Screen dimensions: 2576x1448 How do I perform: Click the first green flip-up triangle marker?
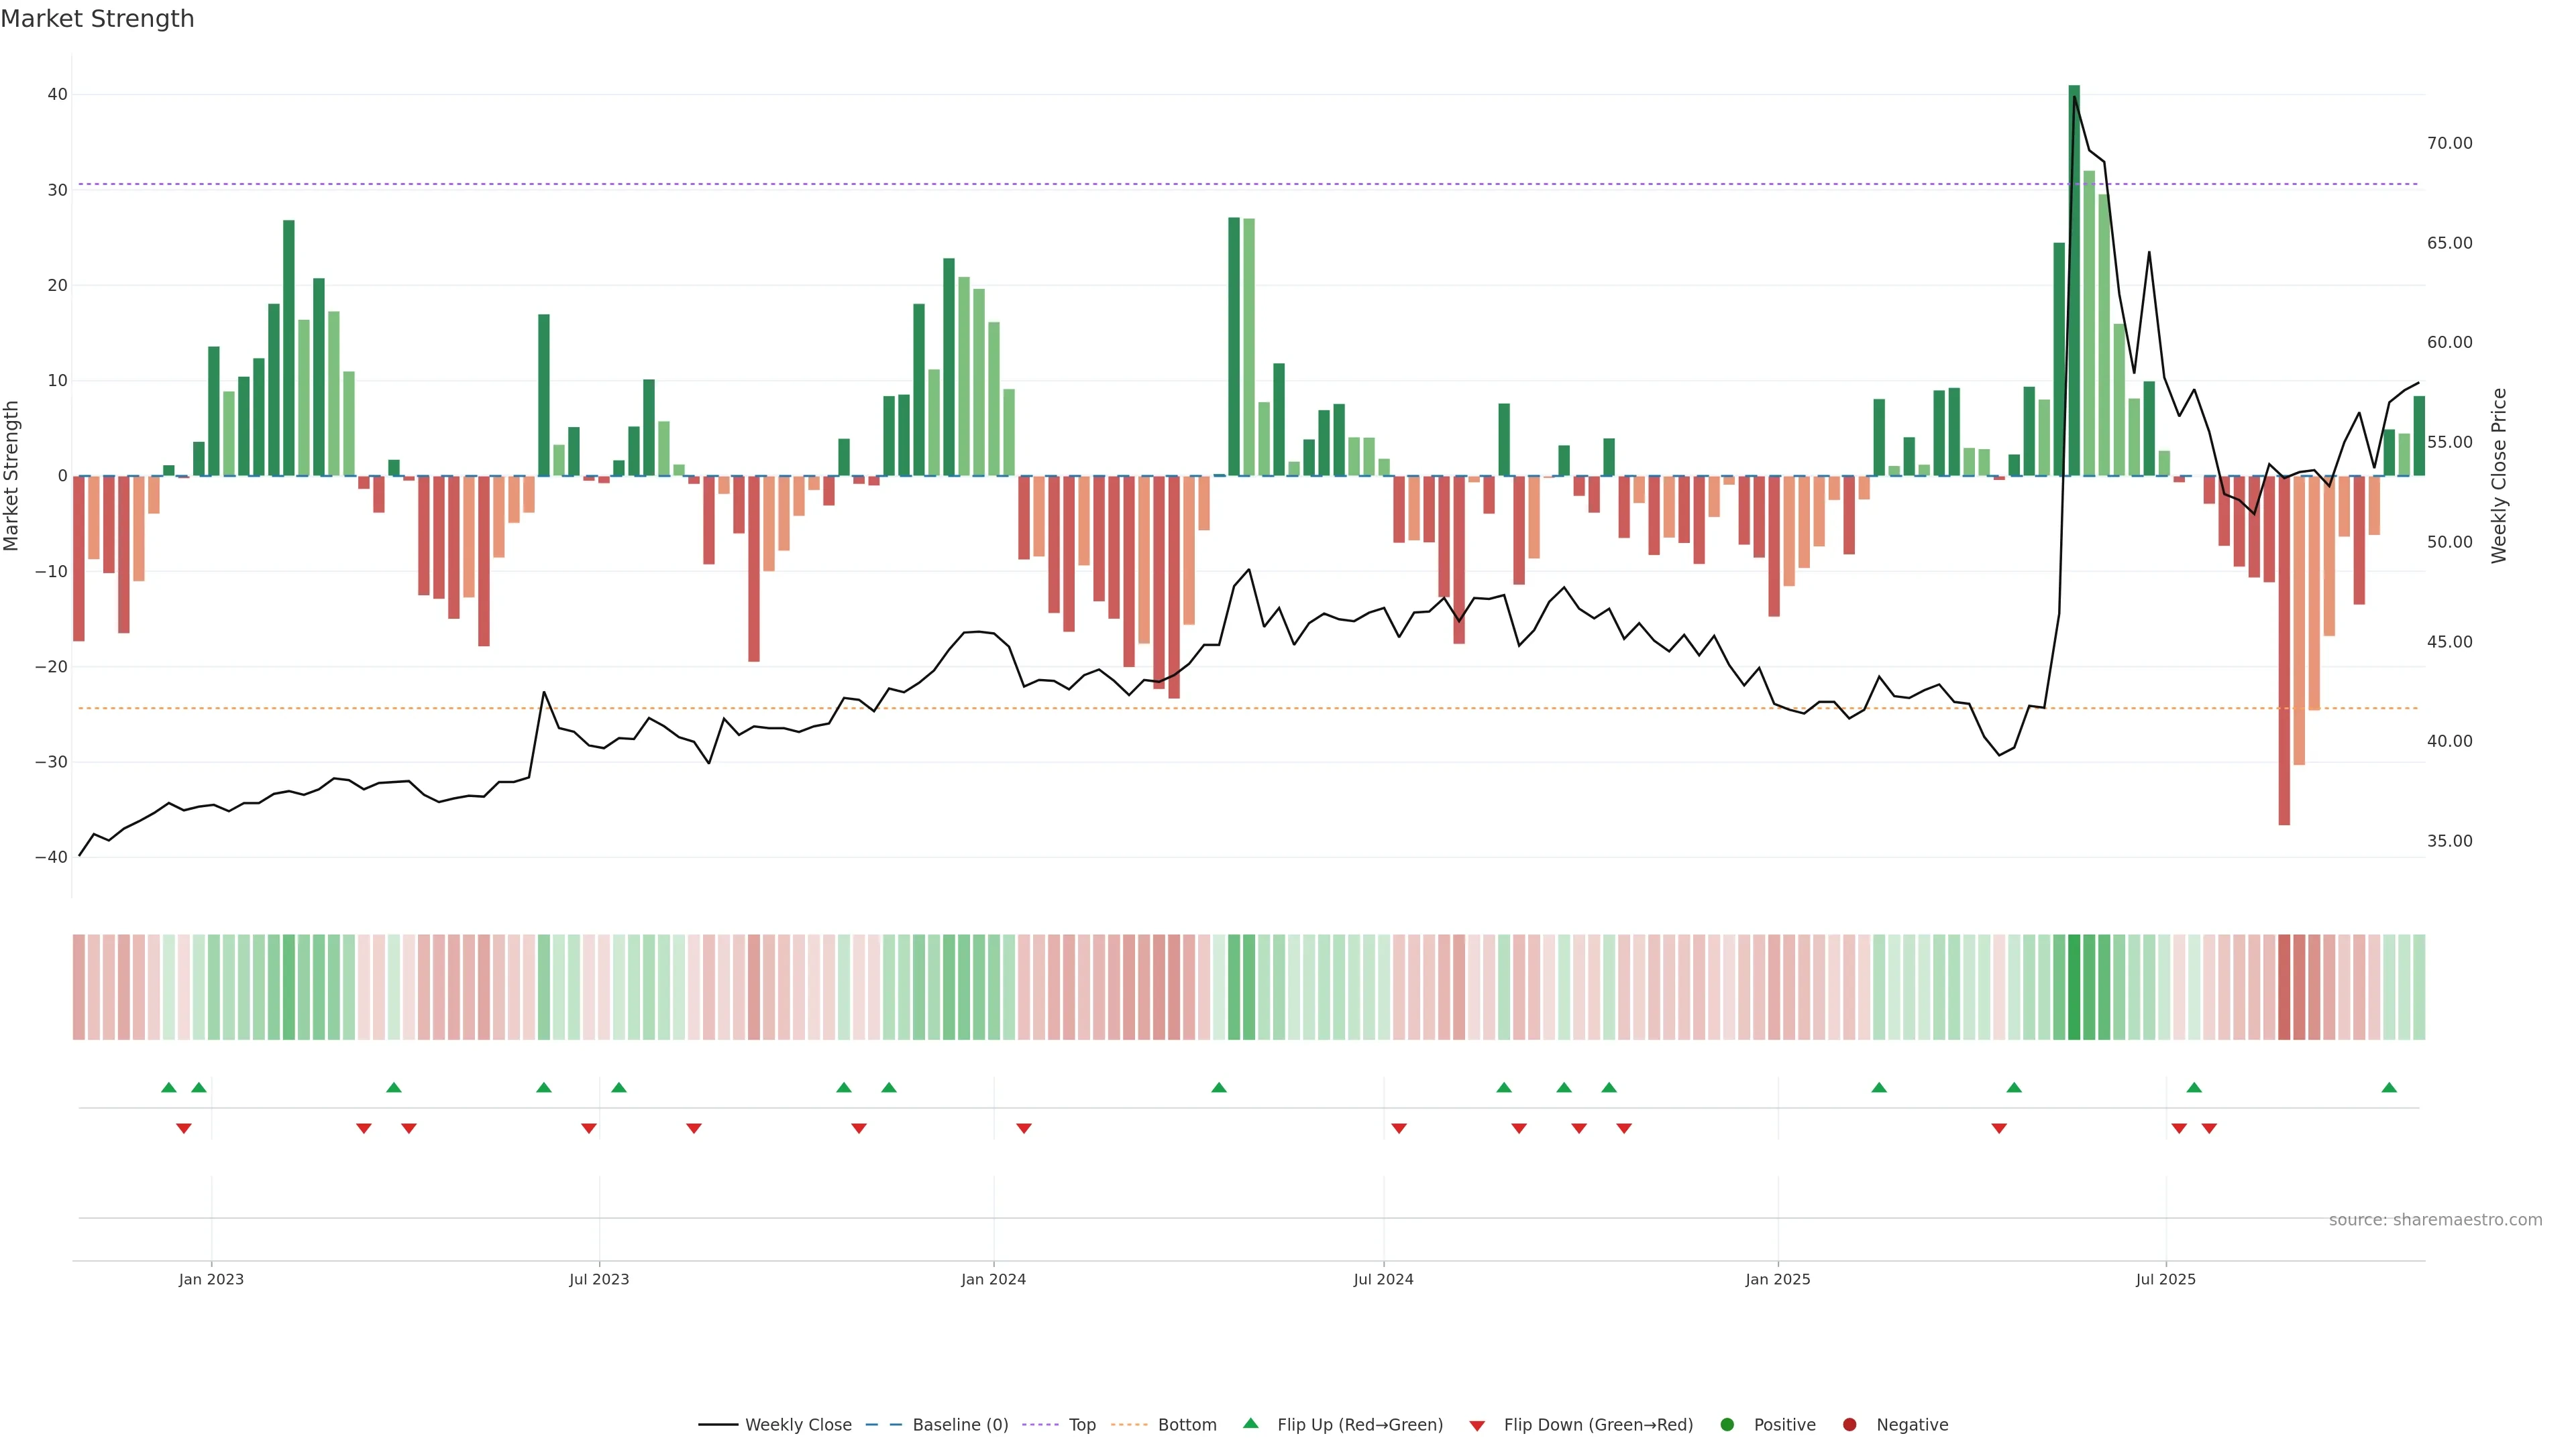tap(169, 1087)
